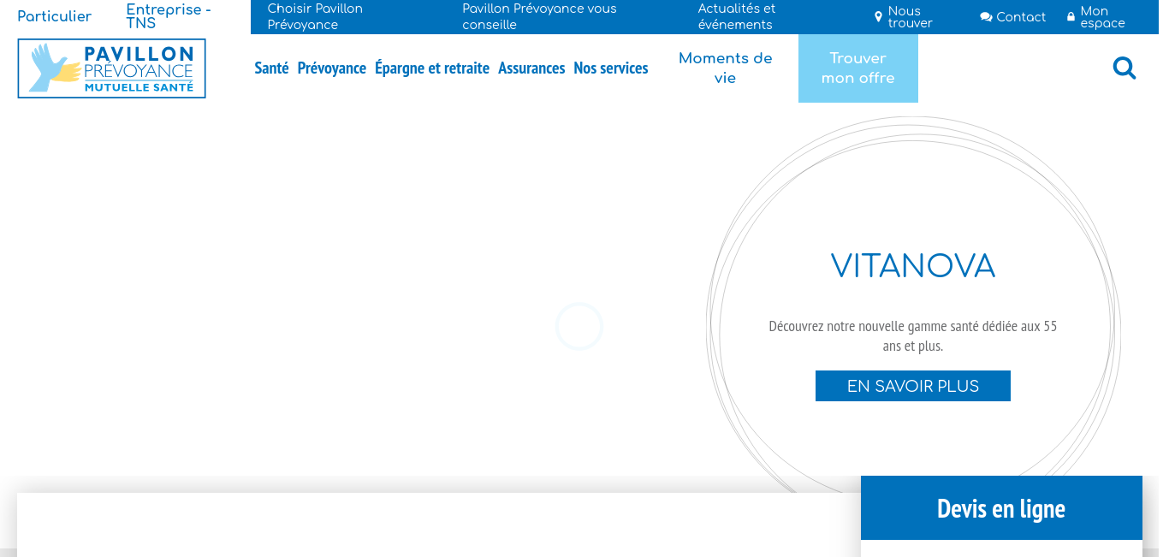Open Pavillon Prévoyance vous conseille link
The width and height of the screenshot is (1169, 557).
click(539, 17)
